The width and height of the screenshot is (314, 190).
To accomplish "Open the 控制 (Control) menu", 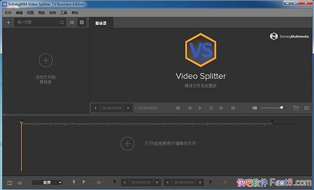I will click(x=52, y=13).
